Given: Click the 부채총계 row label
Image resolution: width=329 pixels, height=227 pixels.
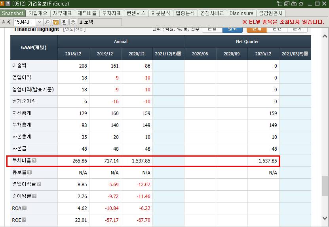Looking at the screenshot, I should click(22, 125).
